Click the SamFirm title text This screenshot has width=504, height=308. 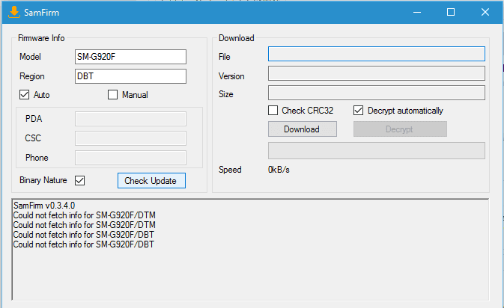point(42,13)
